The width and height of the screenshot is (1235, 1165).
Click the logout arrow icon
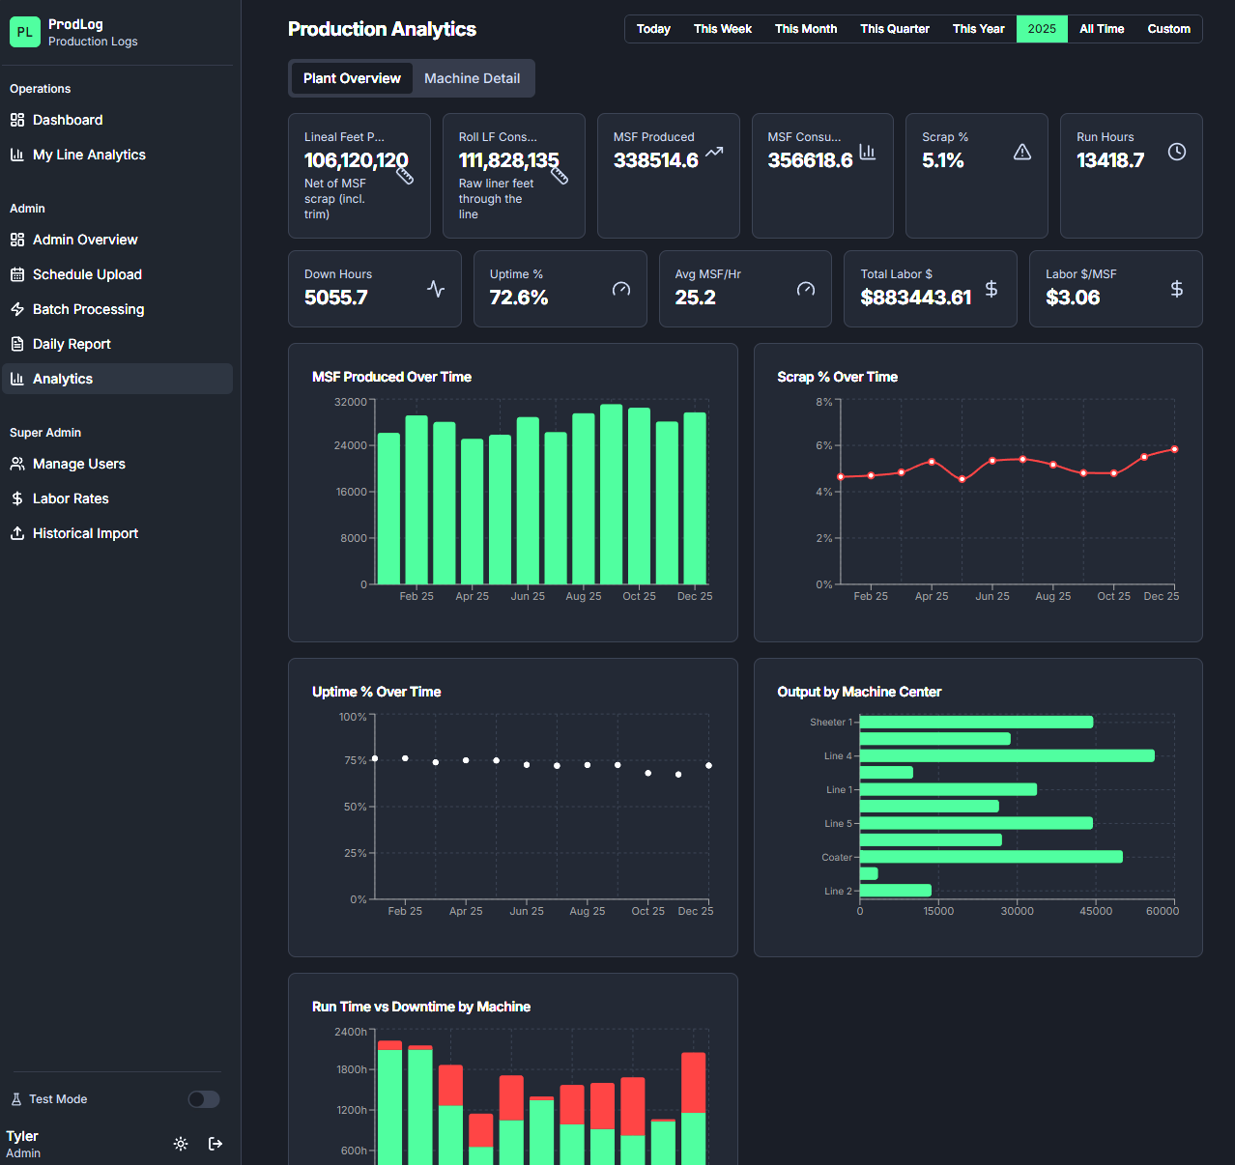pos(215,1144)
